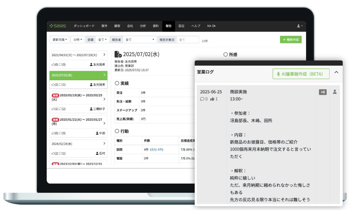Image resolution: width=350 pixels, height=210 pixels.
Task: Open the 10件 page size dropdown
Action: [x=78, y=39]
